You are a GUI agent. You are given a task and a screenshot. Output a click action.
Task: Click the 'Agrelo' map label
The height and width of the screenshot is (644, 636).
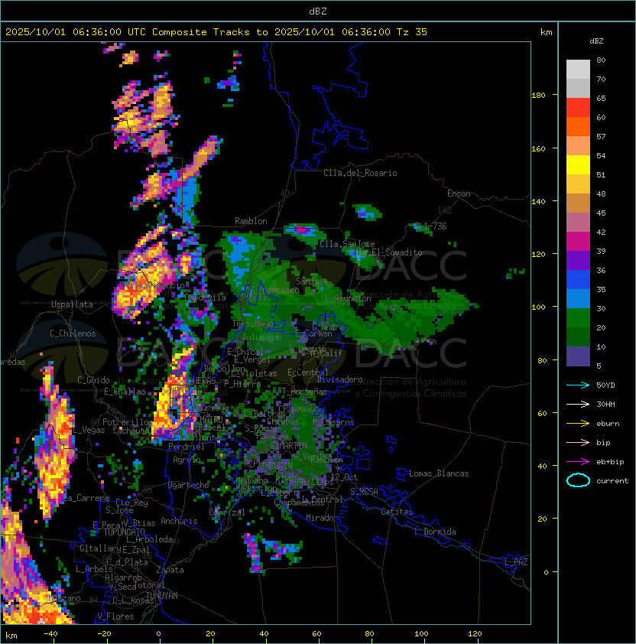coord(187,460)
